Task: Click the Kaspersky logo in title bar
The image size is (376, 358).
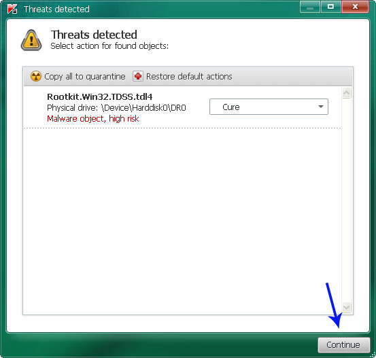Action: (x=12, y=9)
